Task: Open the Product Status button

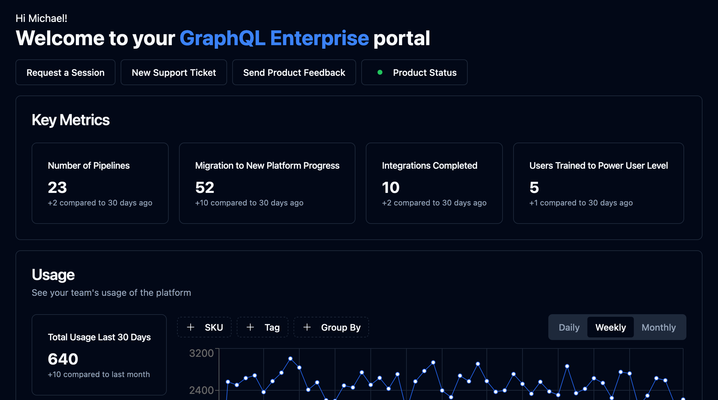Action: click(x=414, y=72)
